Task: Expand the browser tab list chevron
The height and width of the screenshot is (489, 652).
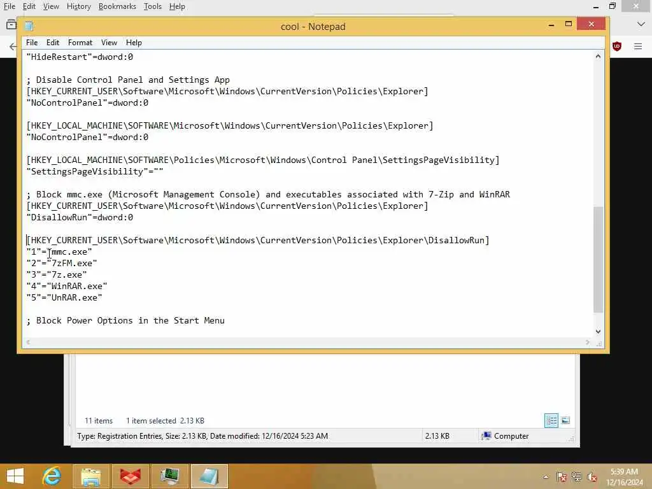Action: pyautogui.click(x=641, y=25)
